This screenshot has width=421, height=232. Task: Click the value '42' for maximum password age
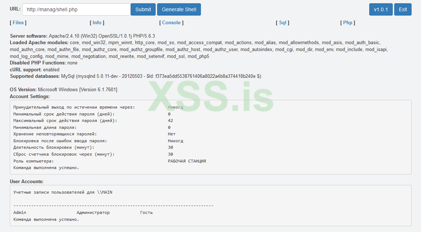coord(170,121)
